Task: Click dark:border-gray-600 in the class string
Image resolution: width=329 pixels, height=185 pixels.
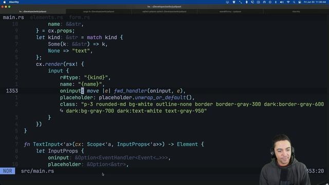Action: click(294, 104)
